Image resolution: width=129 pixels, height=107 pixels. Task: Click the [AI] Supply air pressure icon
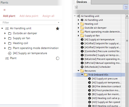89,79
